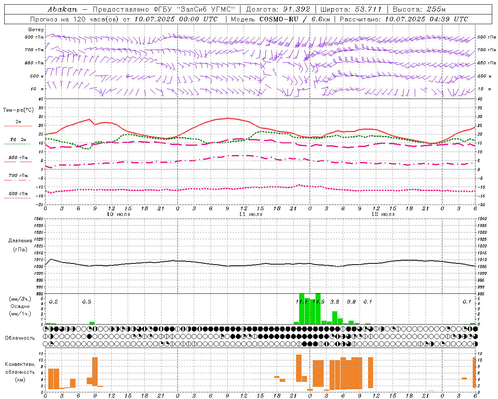
Task: Click the "Облачность" cloud cover label
Action: coord(20,338)
